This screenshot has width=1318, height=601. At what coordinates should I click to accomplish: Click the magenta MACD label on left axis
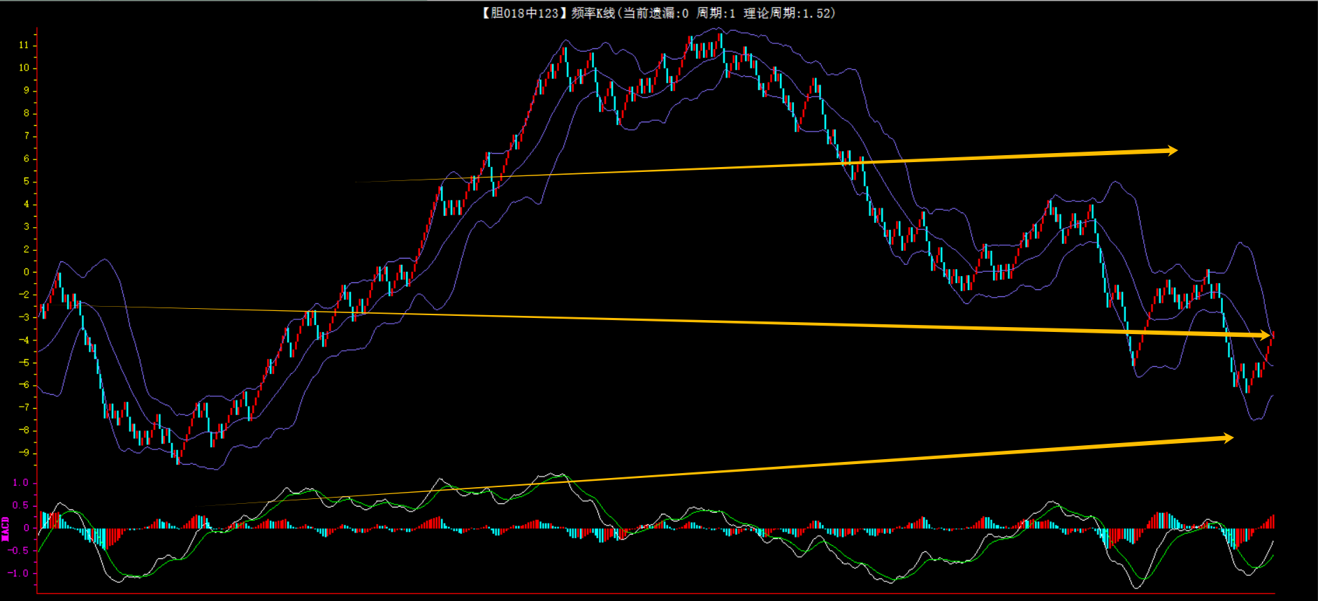point(6,528)
